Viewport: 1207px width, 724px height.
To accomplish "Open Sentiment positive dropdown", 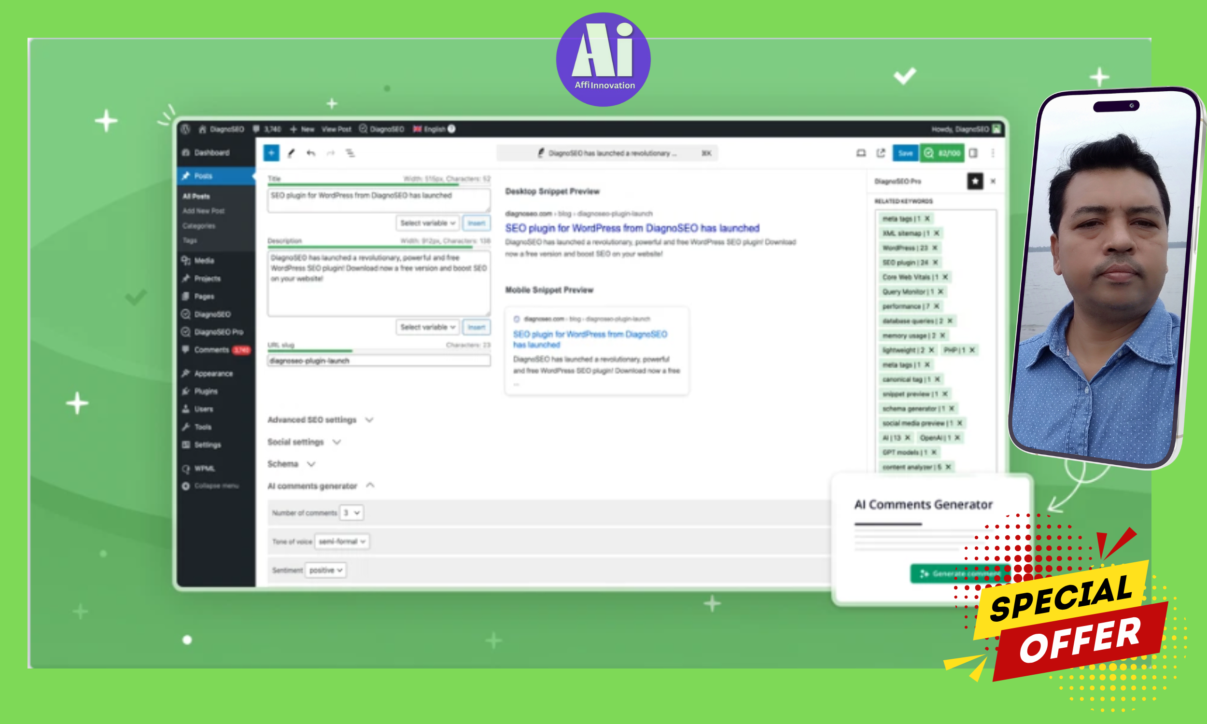I will tap(325, 570).
